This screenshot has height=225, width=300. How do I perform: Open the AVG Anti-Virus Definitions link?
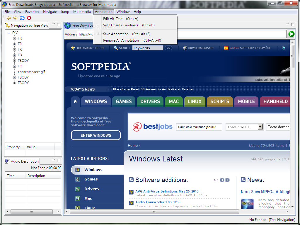[167, 191]
